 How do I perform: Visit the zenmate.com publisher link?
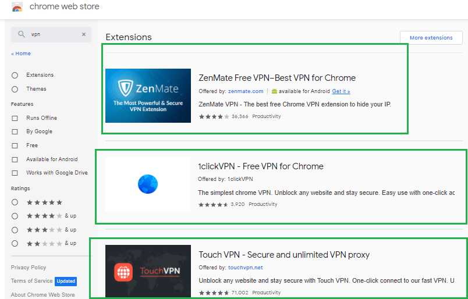(246, 91)
